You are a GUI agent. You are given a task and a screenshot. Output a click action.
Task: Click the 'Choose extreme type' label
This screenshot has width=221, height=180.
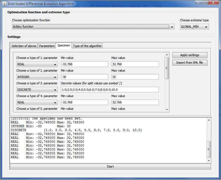(194, 20)
